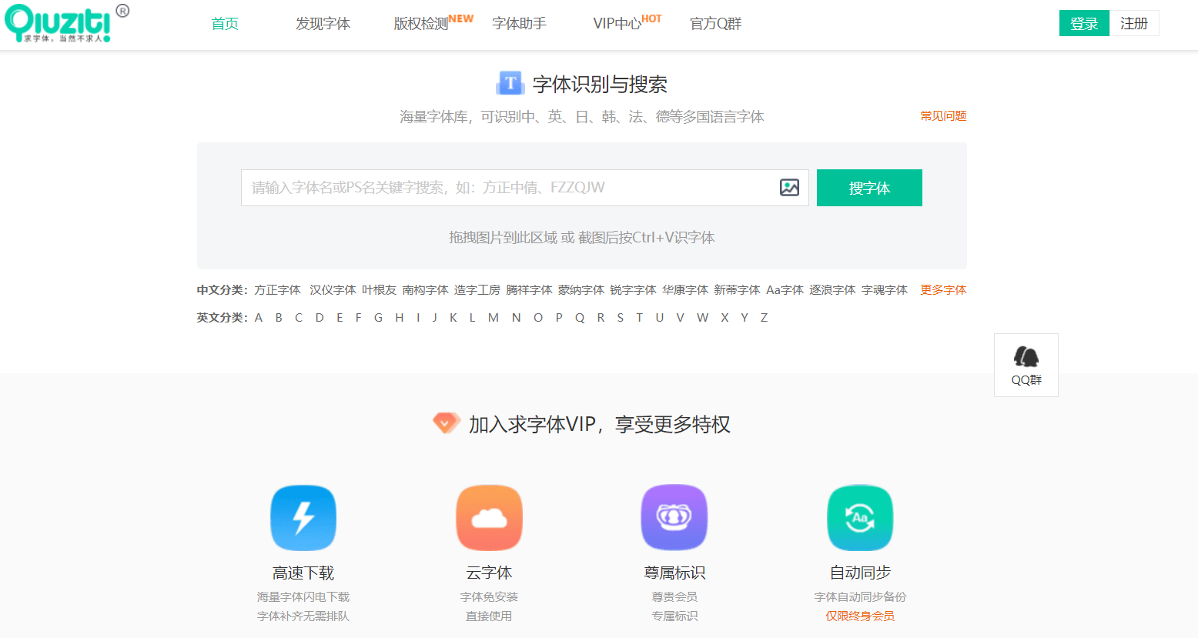Select the 方正字体 category link
The width and height of the screenshot is (1198, 638).
click(x=277, y=290)
